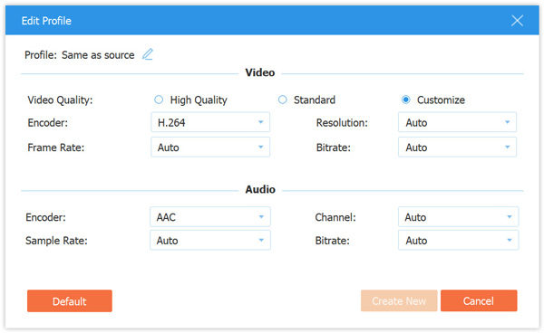Click the pencil icon to rename profile
Viewport: 544px width, 333px height.
pyautogui.click(x=148, y=54)
